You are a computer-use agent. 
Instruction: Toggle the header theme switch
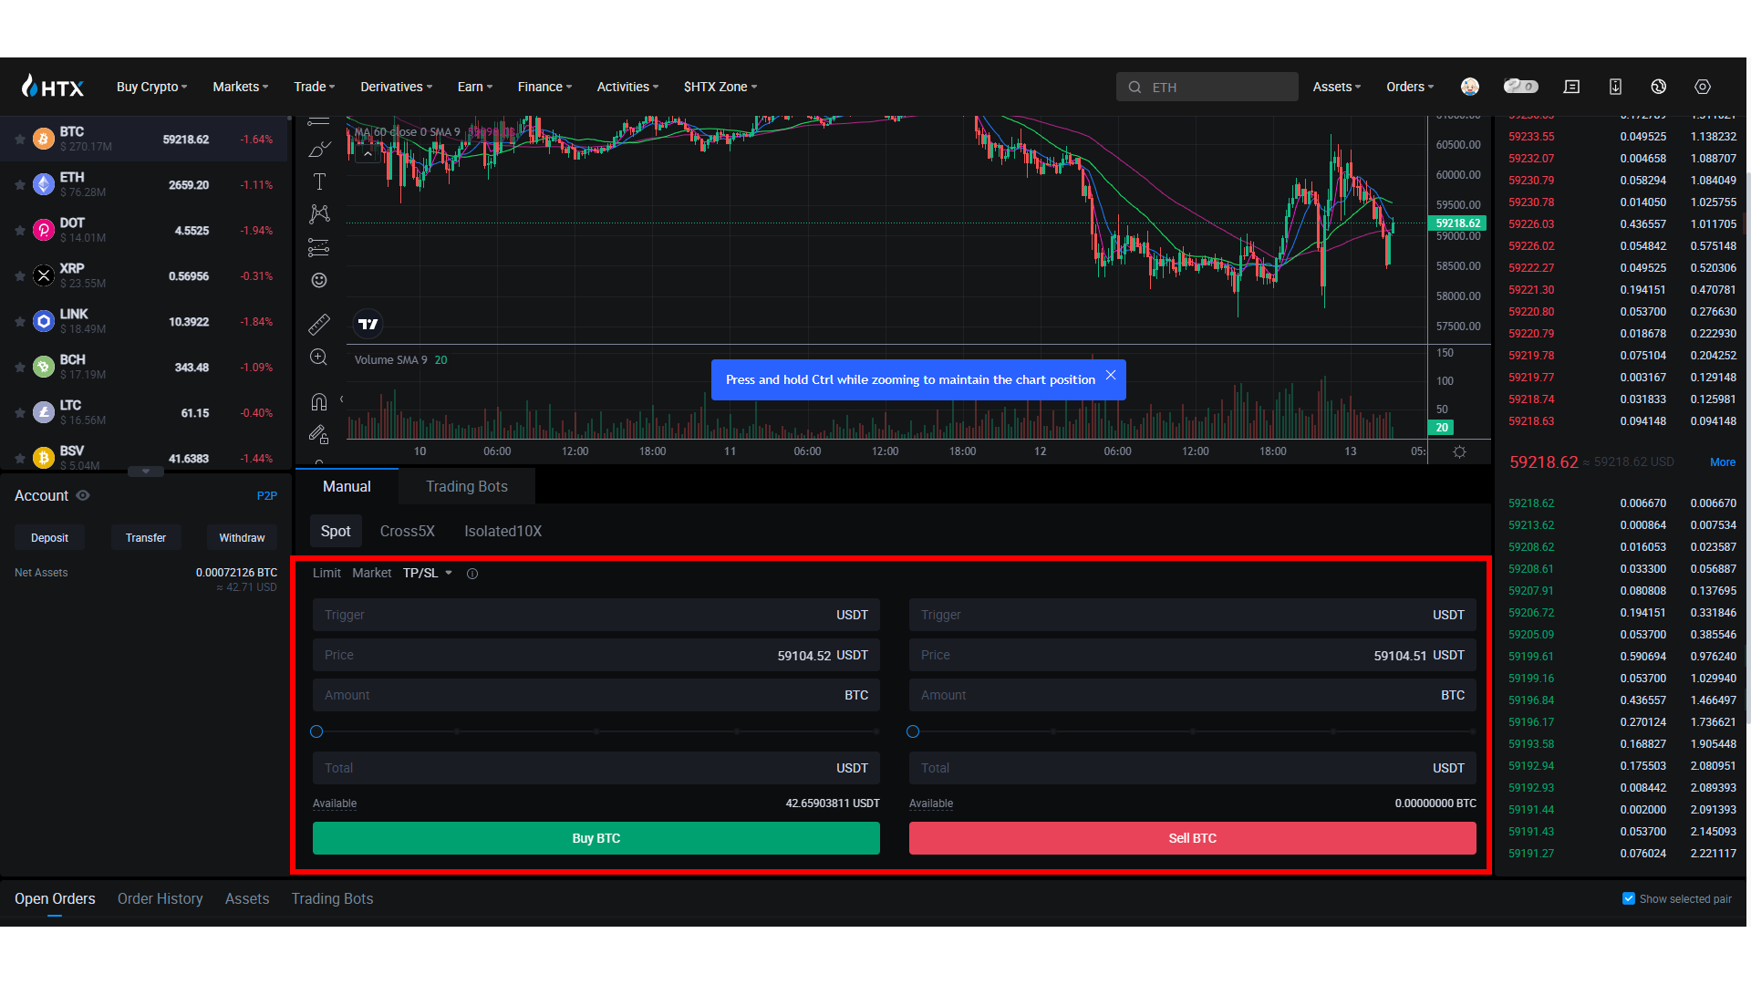(x=1520, y=87)
